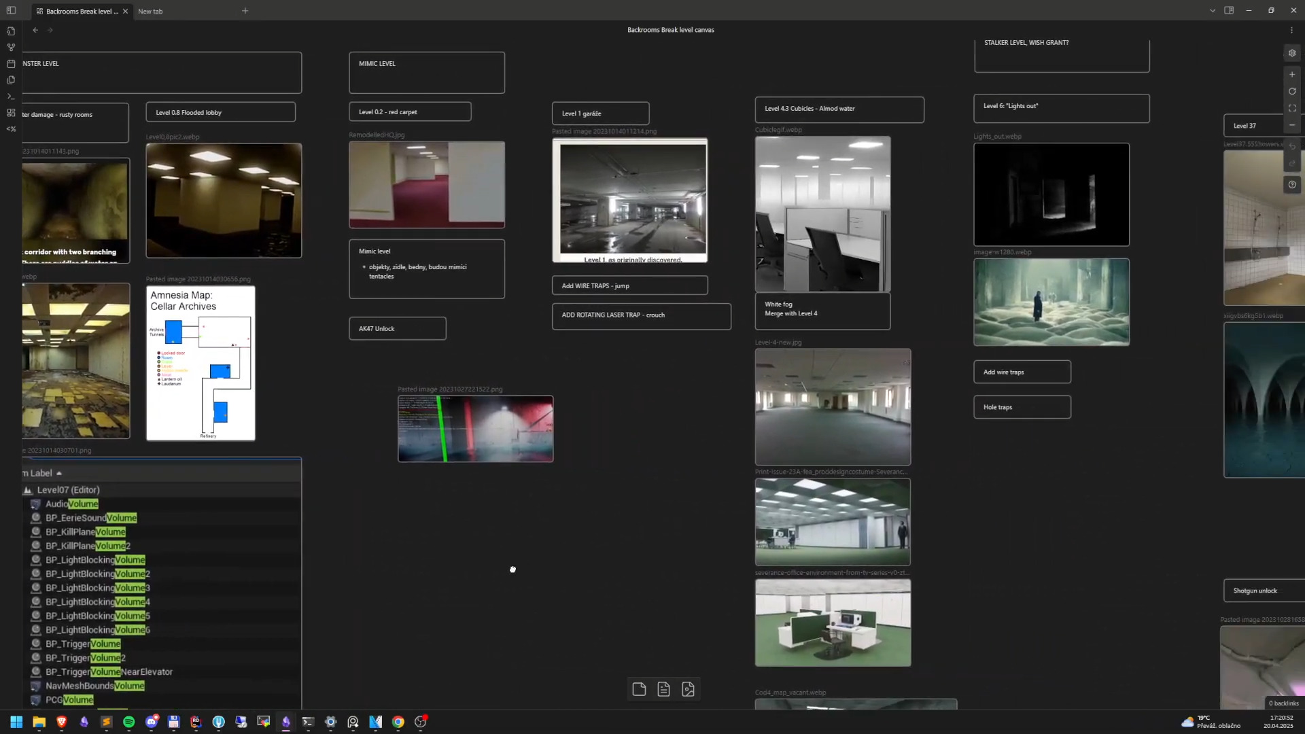Expand the tab list dropdown chevron

click(x=1212, y=11)
